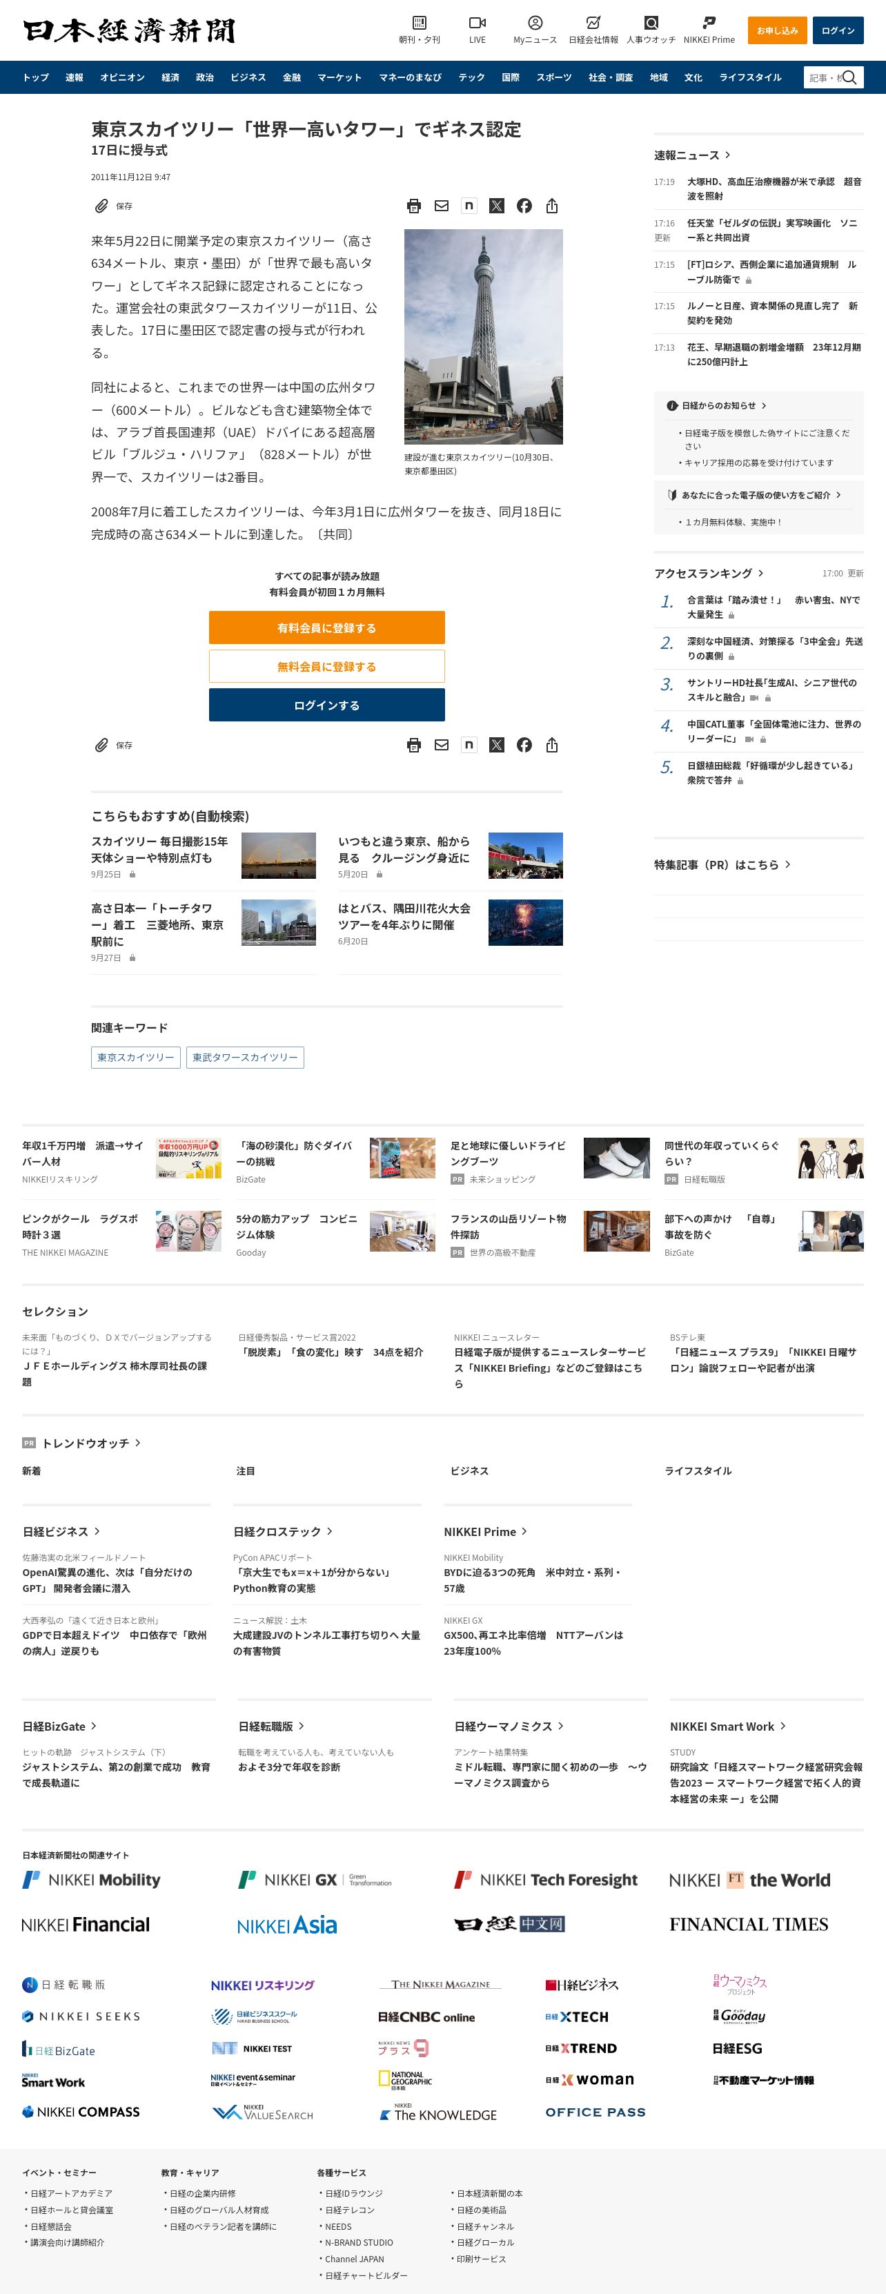Open the Myニュース profile icon
This screenshot has width=886, height=2294.
click(535, 22)
